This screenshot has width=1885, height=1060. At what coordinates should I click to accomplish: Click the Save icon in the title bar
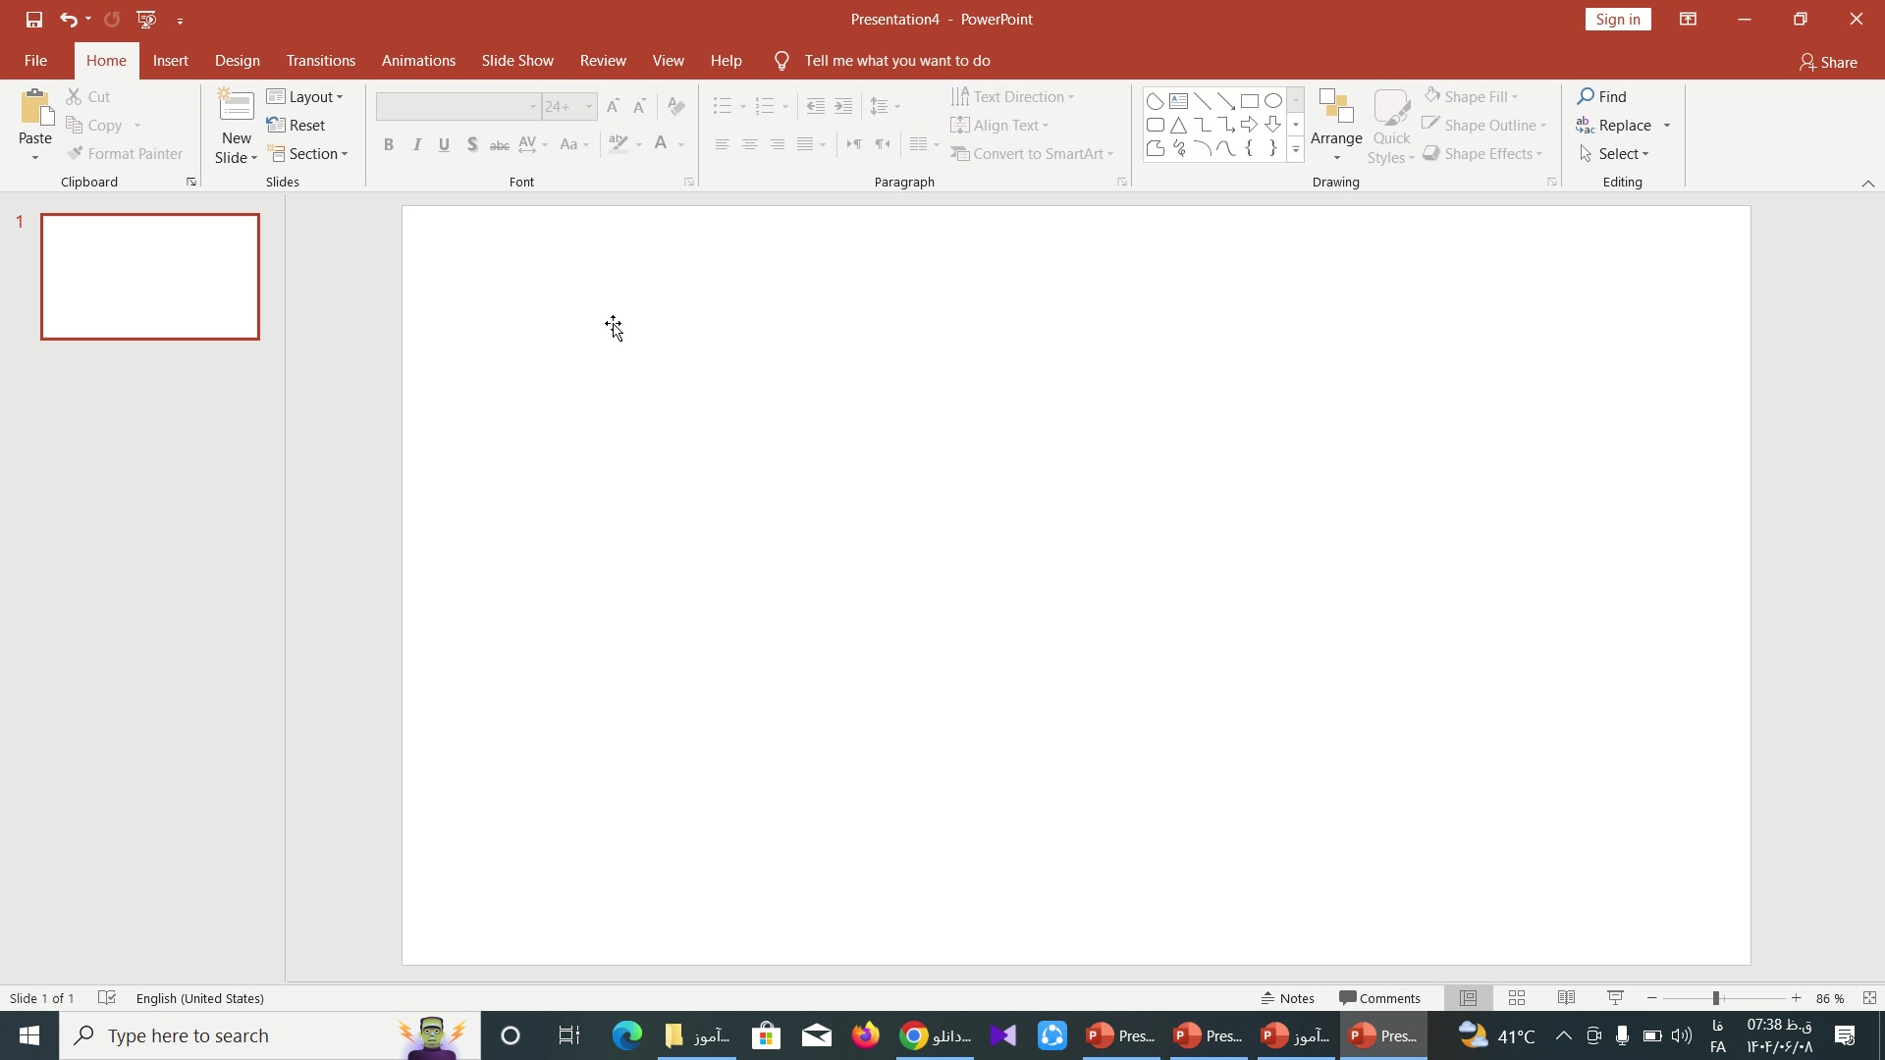(x=34, y=20)
